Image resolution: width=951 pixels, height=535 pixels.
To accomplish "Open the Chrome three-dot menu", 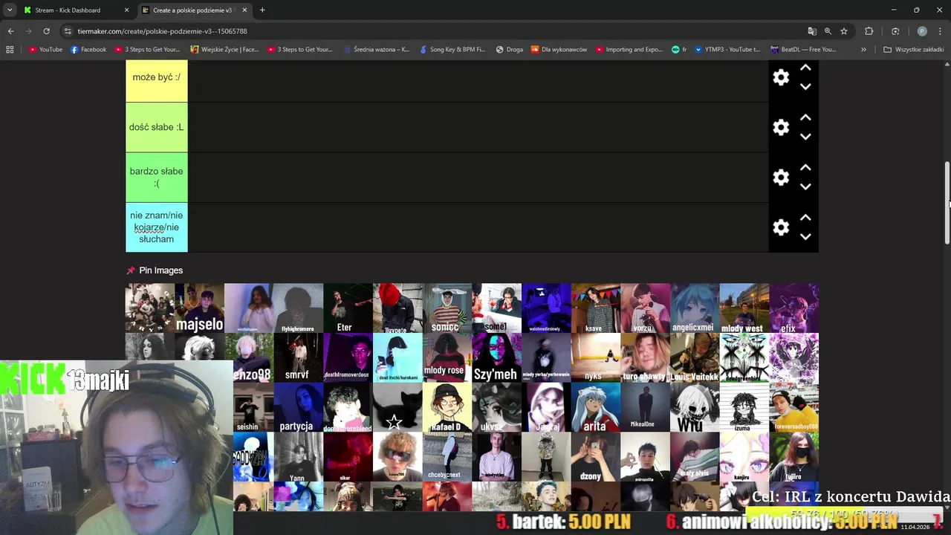I will pos(941,31).
